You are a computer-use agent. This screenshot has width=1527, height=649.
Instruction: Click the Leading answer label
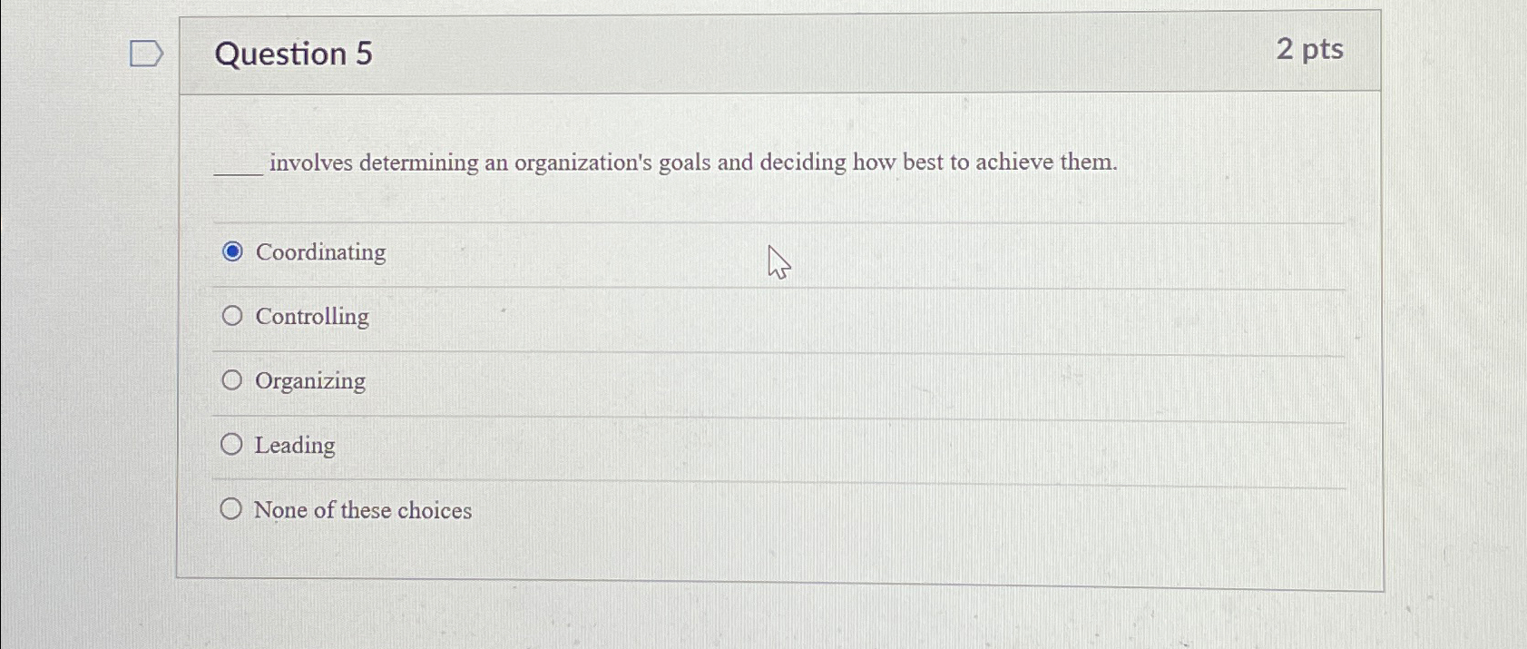point(294,445)
